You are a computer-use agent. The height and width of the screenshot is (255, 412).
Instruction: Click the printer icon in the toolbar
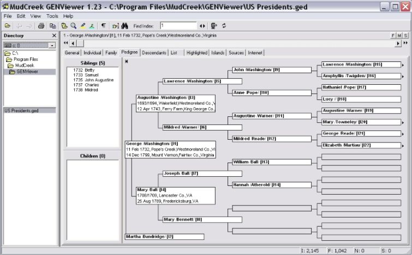click(41, 26)
